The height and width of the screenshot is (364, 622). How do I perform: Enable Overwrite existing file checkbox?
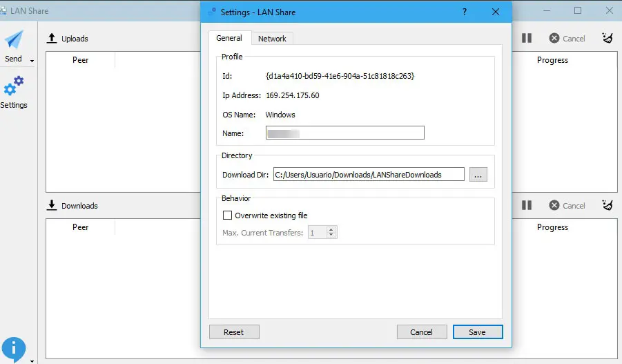coord(227,215)
